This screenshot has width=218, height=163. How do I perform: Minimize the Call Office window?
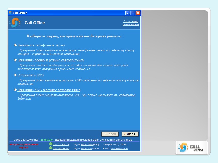point(127,13)
